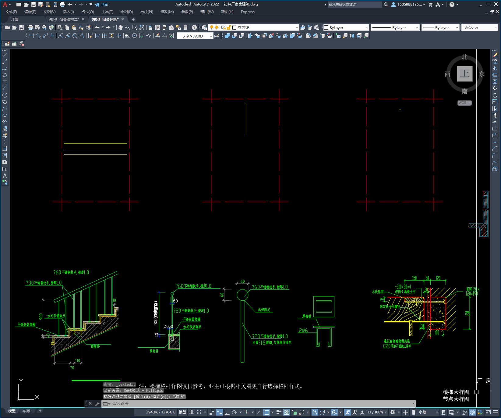Expand the undo history dropdown arrow
501x418 pixels.
coord(103,27)
